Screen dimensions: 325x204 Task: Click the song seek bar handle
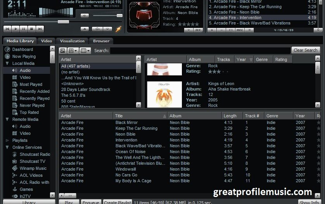pos(63,22)
